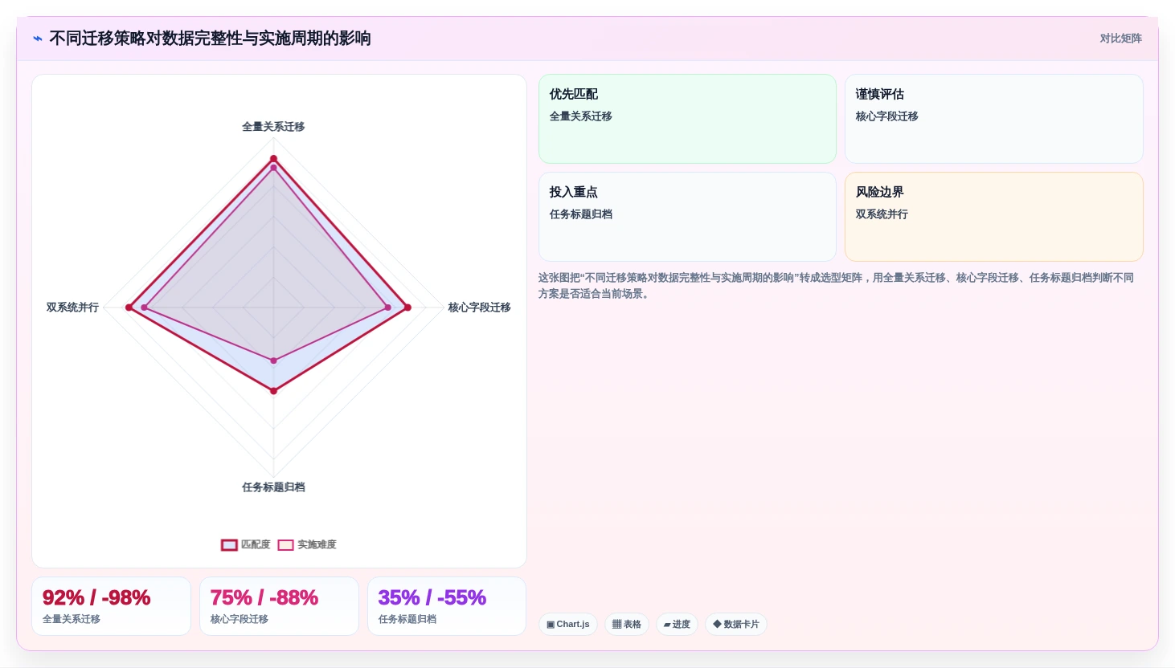1175x668 pixels.
Task: Click the 核心字段迁移 text in 谨慎评估 card
Action: click(887, 116)
